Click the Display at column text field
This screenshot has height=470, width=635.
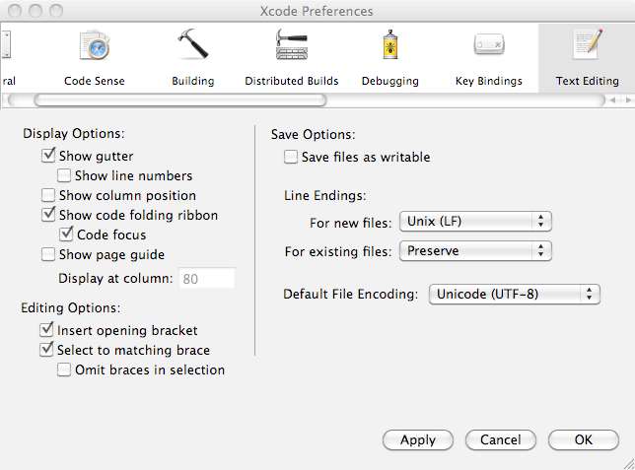206,279
